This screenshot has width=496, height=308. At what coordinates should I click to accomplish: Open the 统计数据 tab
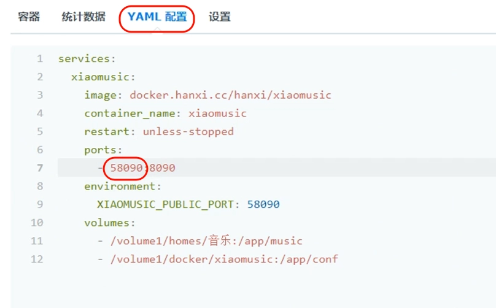pyautogui.click(x=83, y=17)
